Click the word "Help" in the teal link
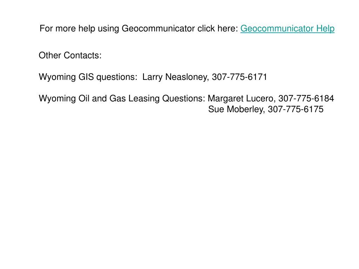Screen dimensions: 359x269 (325, 29)
